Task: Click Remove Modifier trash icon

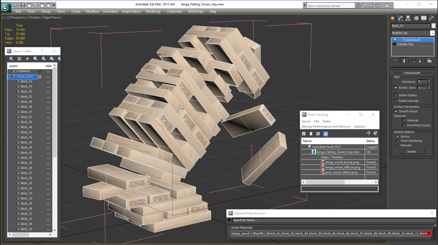Action: point(420,61)
